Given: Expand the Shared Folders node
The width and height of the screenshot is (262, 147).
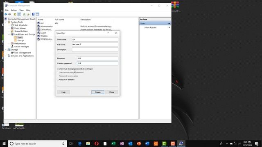Looking at the screenshot, I should (x=9, y=31).
